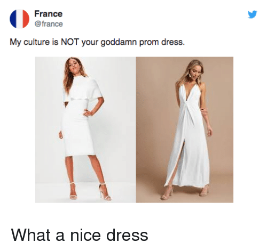This screenshot has width=267, height=251.
Task: Select the @france account handle
Action: pos(49,24)
